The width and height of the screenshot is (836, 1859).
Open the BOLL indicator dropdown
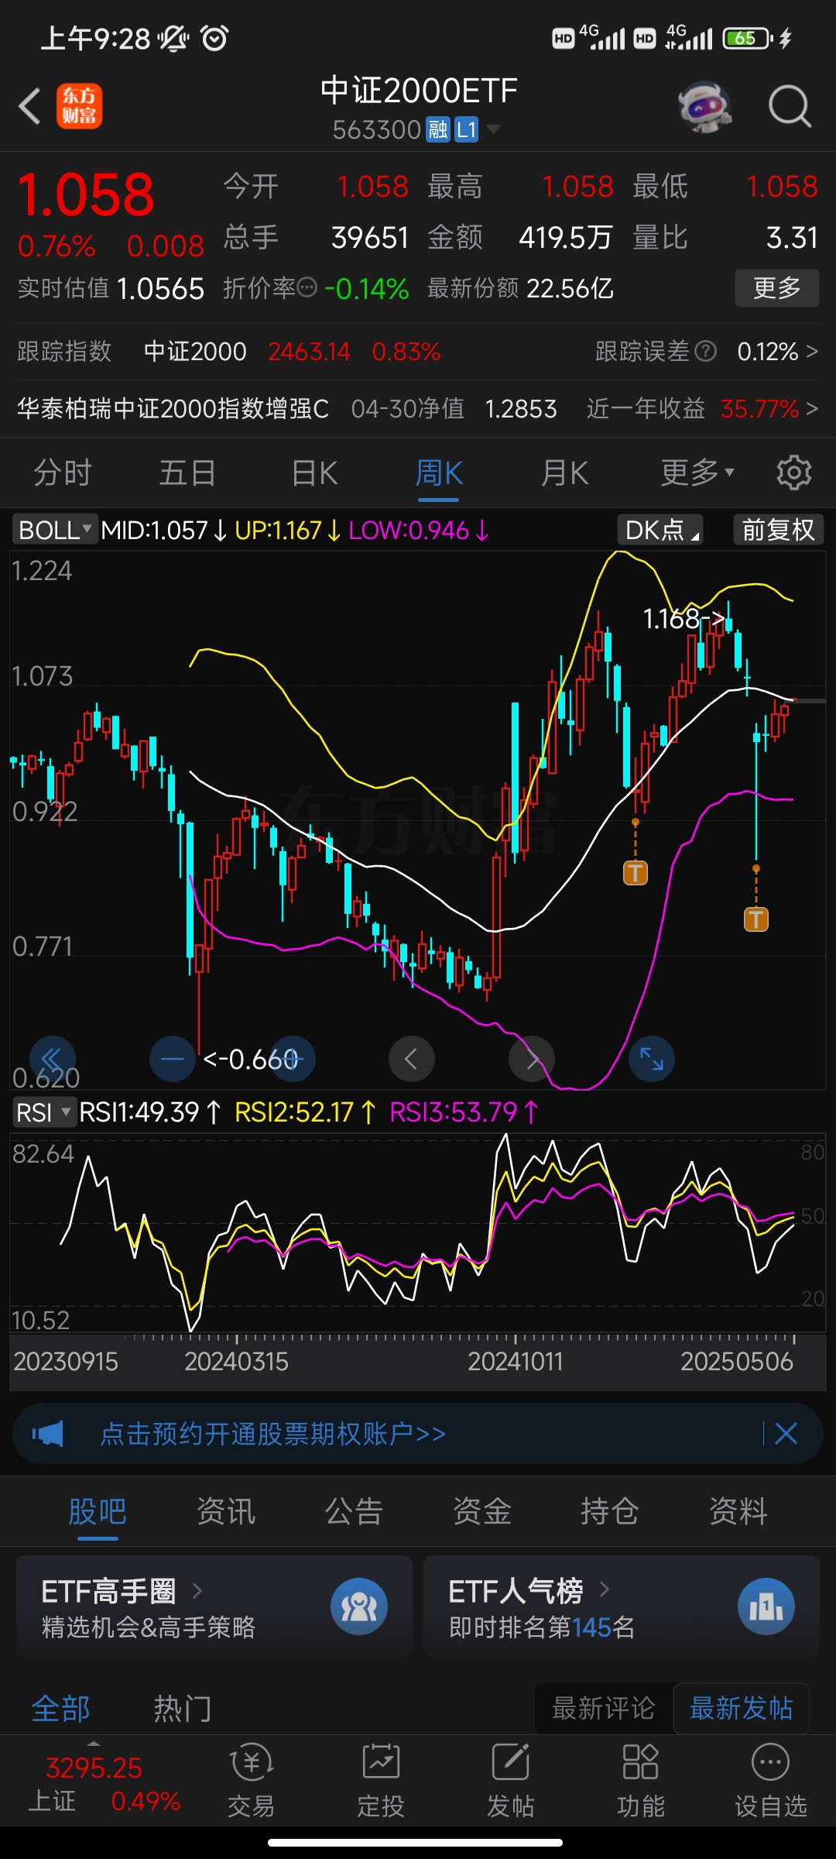(x=54, y=530)
